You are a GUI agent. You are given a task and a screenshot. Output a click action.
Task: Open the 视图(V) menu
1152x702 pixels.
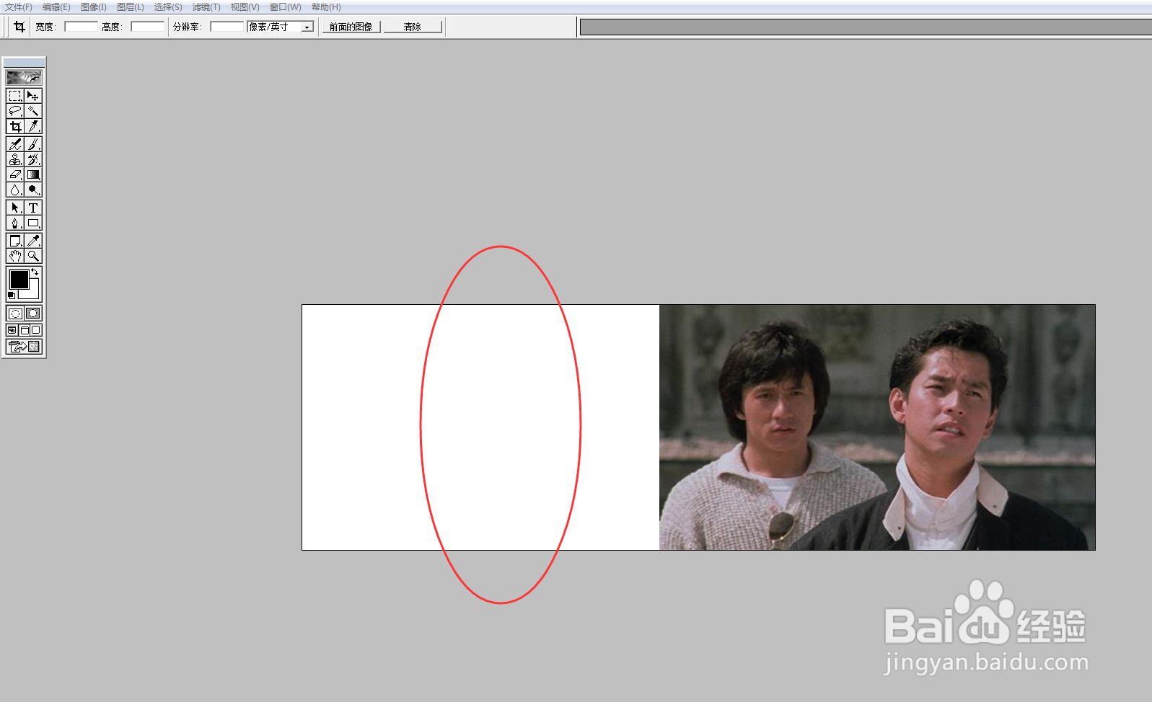245,7
